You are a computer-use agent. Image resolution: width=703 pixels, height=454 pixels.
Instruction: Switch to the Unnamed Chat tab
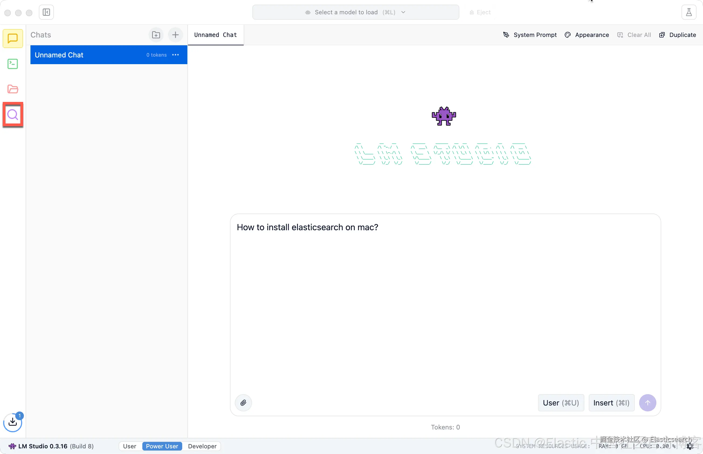click(x=215, y=35)
